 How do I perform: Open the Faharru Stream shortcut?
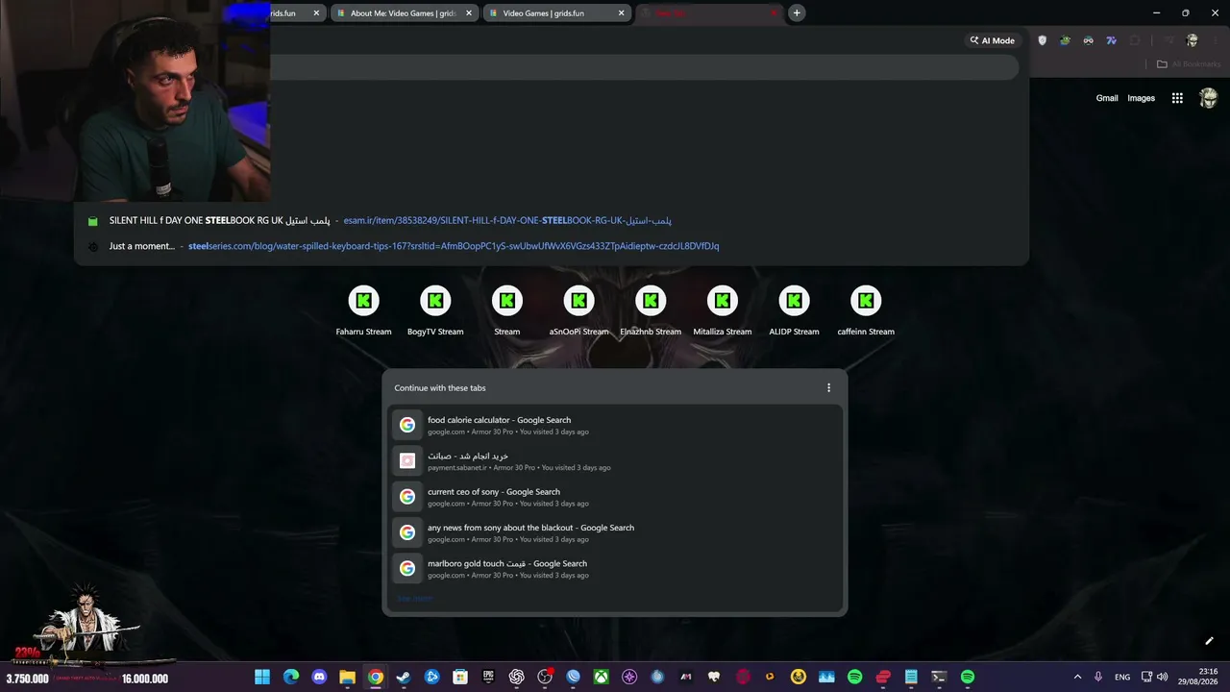363,310
